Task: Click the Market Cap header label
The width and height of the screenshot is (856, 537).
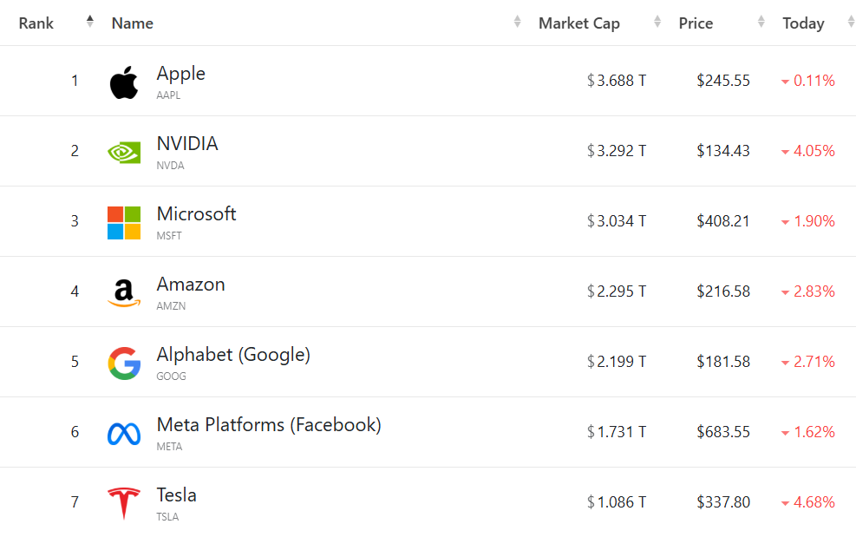Action: (x=578, y=23)
